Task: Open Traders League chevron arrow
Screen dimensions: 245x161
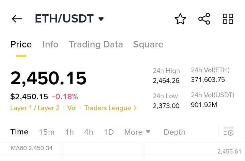Action: coord(135,108)
